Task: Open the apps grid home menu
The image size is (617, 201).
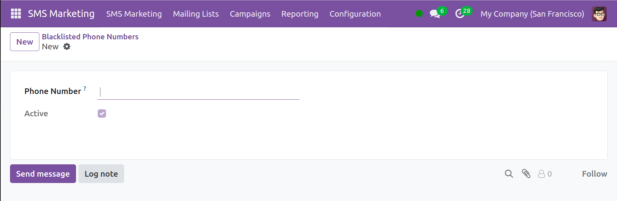Action: [16, 14]
